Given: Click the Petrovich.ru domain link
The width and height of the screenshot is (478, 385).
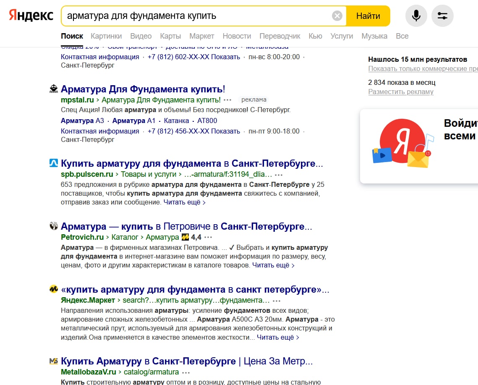Looking at the screenshot, I should coord(82,237).
